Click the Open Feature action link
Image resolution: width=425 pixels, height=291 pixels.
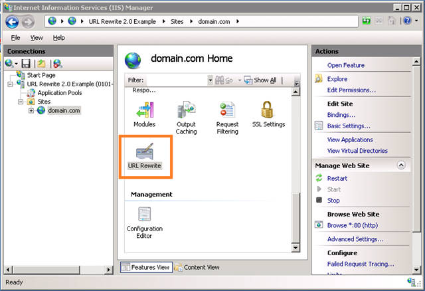click(346, 65)
